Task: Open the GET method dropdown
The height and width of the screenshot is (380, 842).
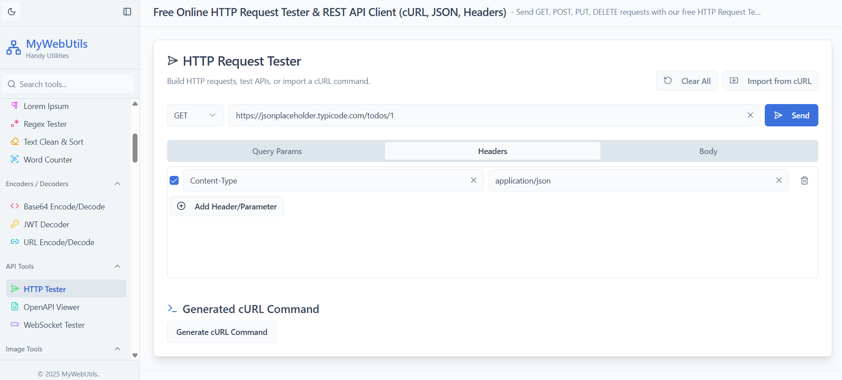Action: pyautogui.click(x=195, y=116)
